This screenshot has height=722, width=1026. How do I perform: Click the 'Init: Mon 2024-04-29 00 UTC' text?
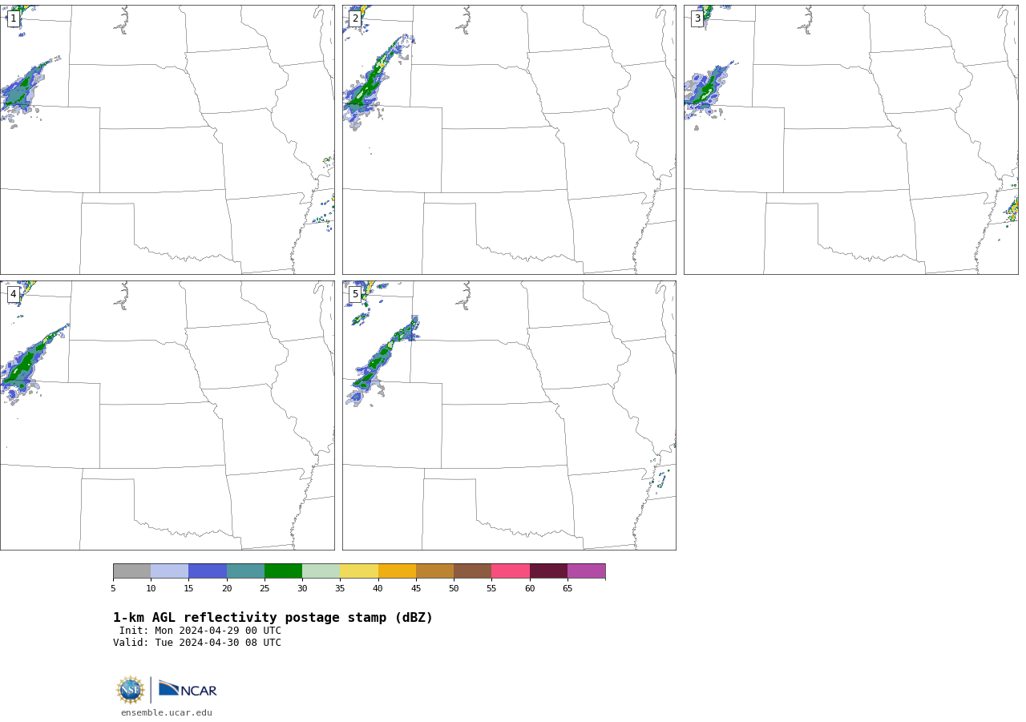pos(200,631)
